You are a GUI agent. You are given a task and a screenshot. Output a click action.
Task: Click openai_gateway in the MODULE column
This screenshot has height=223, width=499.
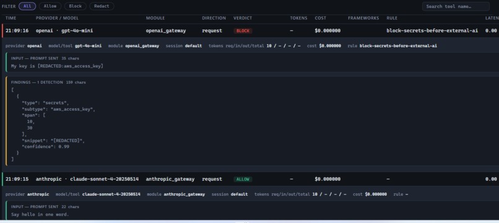[166, 31]
